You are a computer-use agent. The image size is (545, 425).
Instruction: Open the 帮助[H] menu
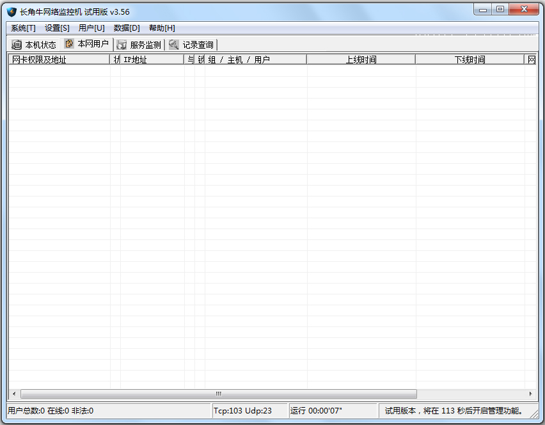(162, 28)
